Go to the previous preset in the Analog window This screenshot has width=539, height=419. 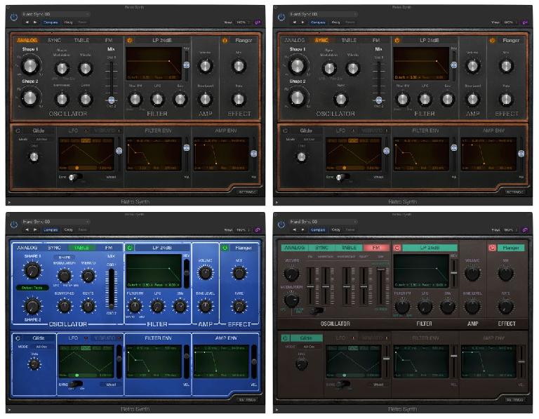pyautogui.click(x=27, y=22)
